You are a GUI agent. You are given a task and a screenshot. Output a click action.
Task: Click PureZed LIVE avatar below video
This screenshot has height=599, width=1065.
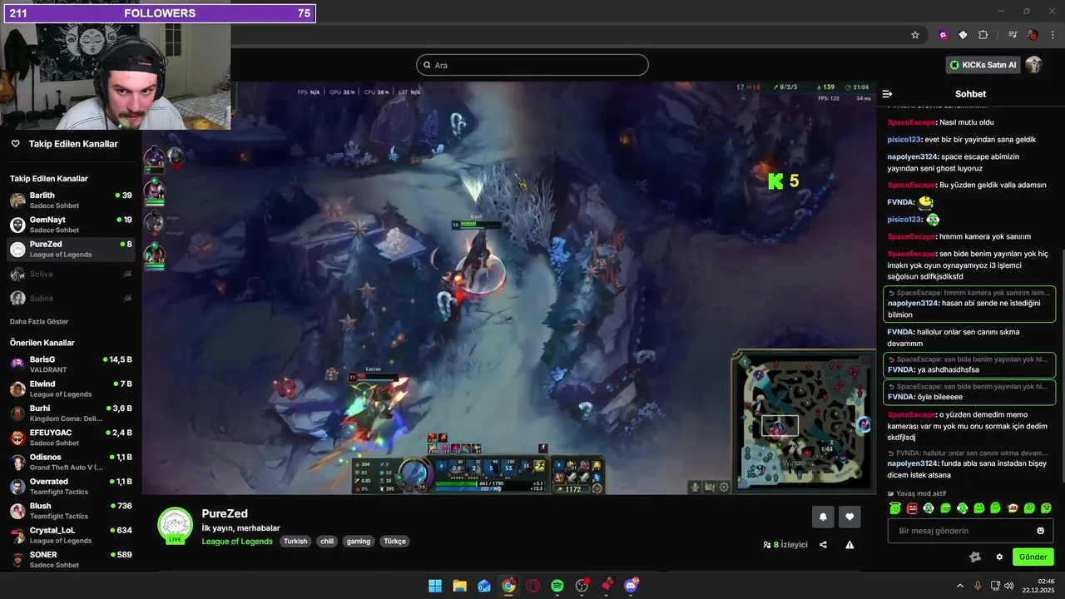pos(176,525)
